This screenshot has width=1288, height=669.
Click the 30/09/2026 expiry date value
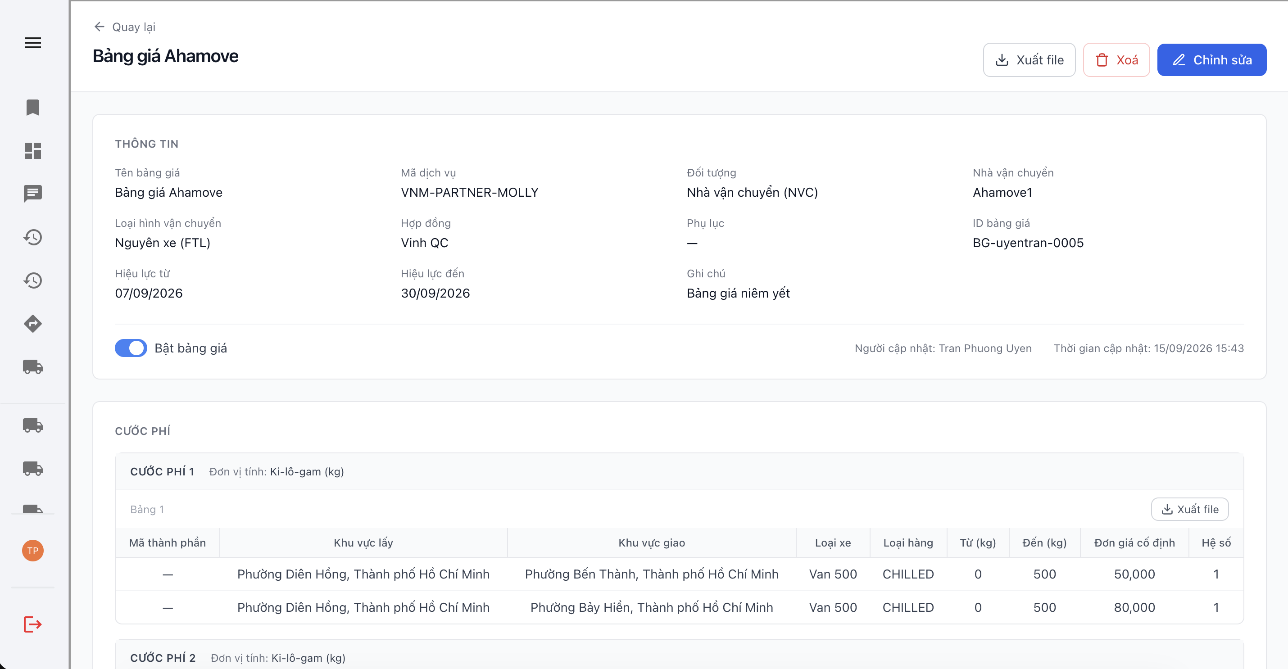(435, 294)
